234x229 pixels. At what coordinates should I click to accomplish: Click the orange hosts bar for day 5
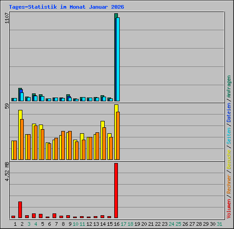point(43,144)
